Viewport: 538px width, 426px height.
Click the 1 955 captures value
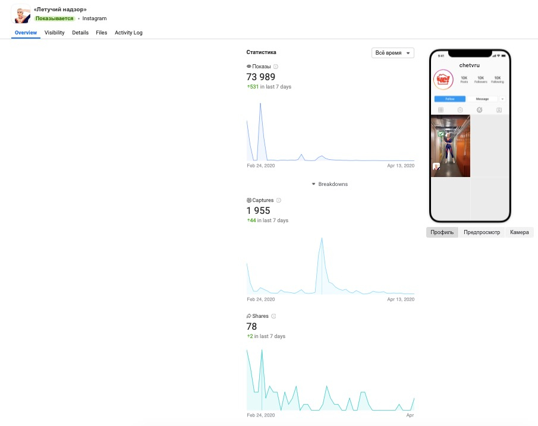pyautogui.click(x=259, y=210)
